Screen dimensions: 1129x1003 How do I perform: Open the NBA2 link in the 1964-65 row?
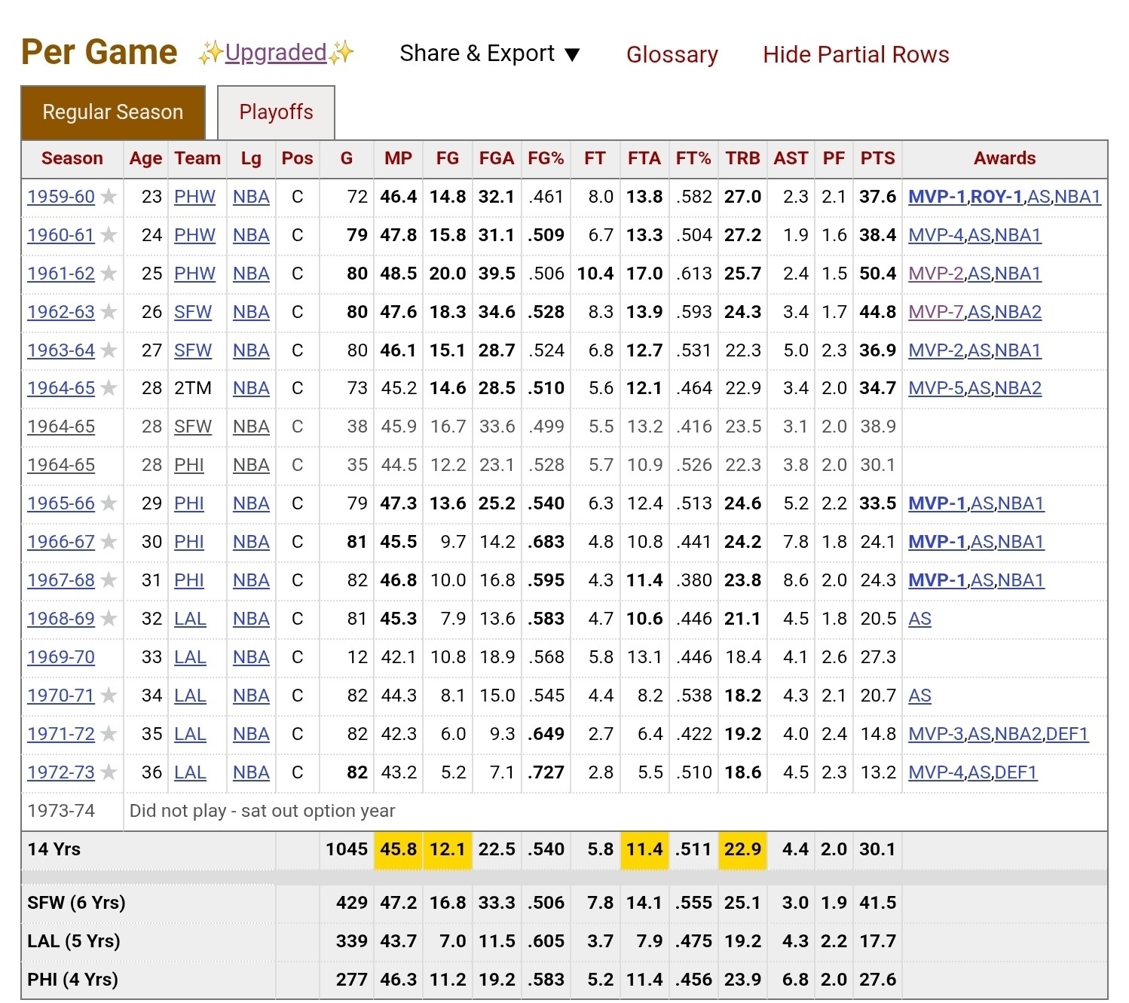point(1018,388)
